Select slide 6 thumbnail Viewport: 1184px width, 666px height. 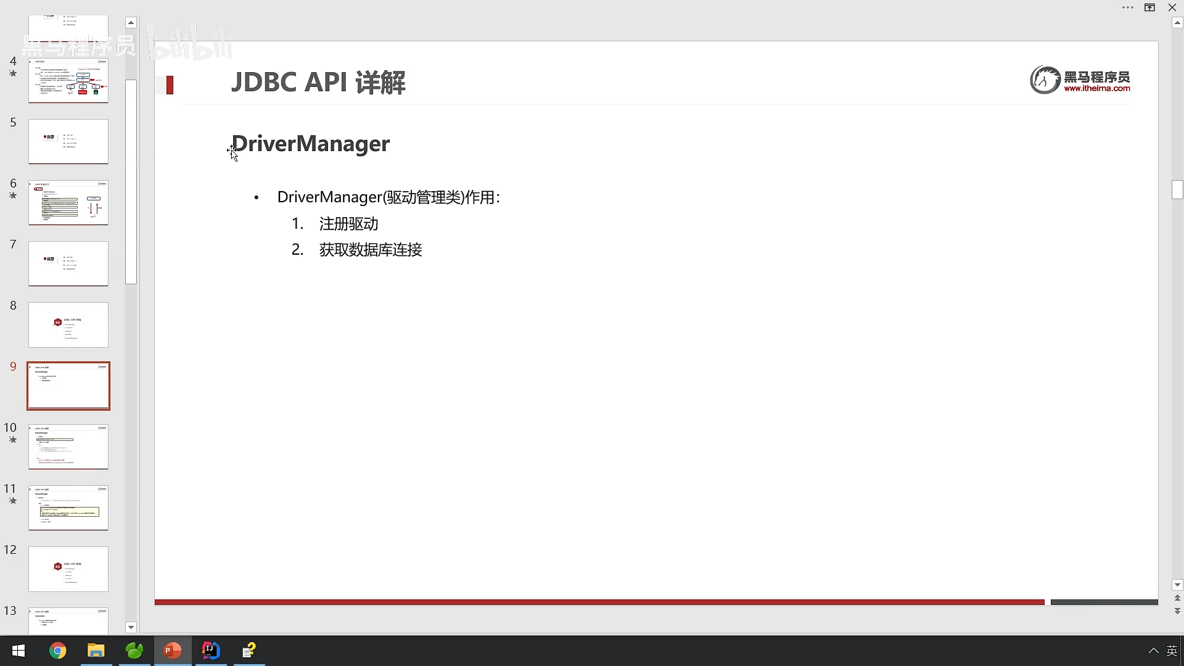click(x=68, y=202)
